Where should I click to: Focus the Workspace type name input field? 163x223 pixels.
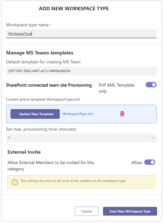[x=81, y=34]
